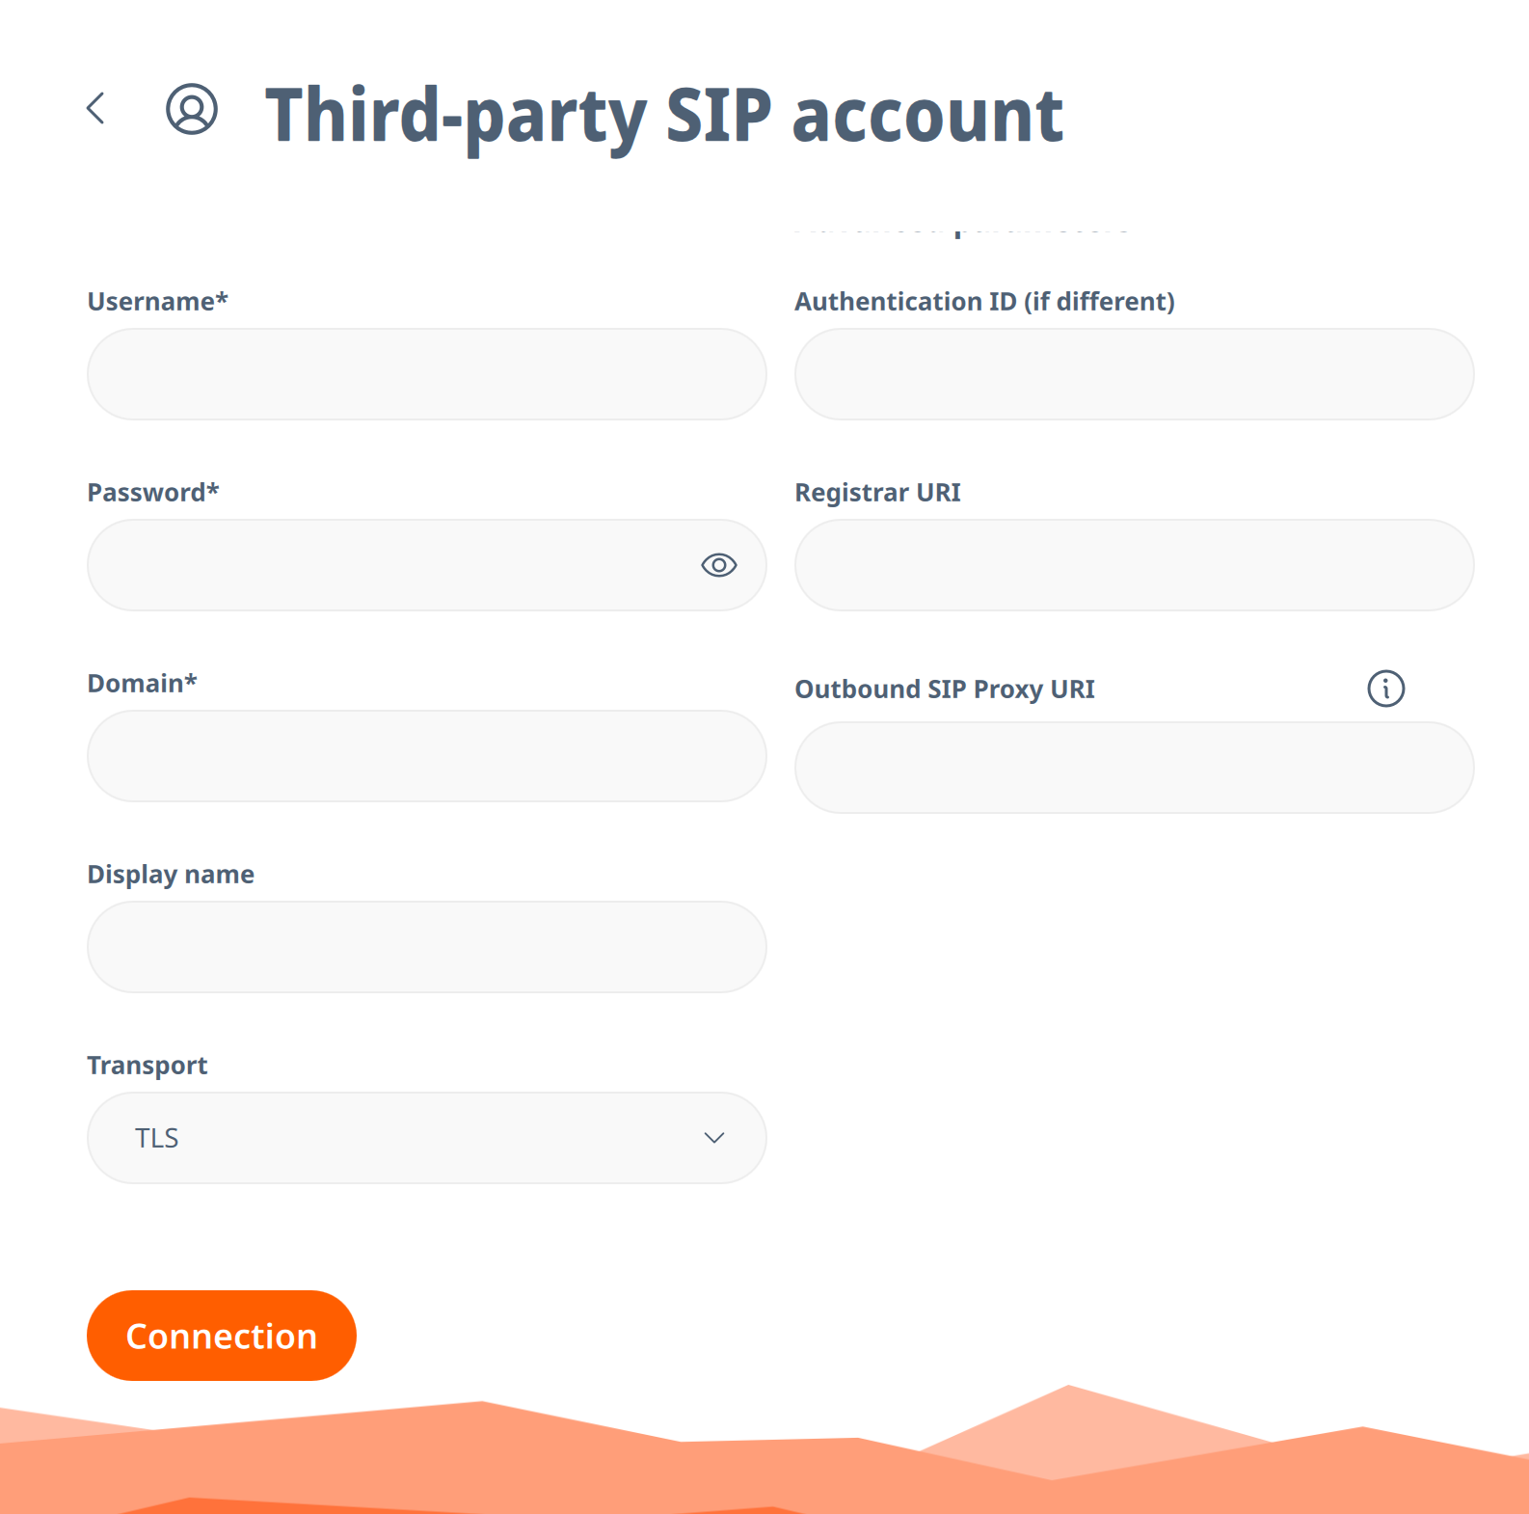1529x1514 pixels.
Task: Focus the Authentication ID field
Action: pyautogui.click(x=1133, y=374)
